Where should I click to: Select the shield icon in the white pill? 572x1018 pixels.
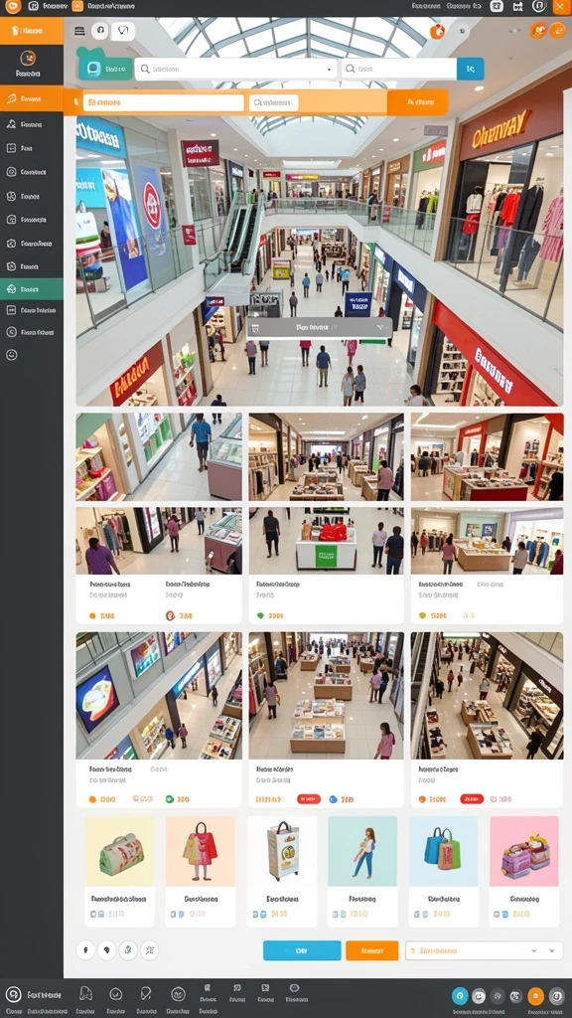pos(123,31)
